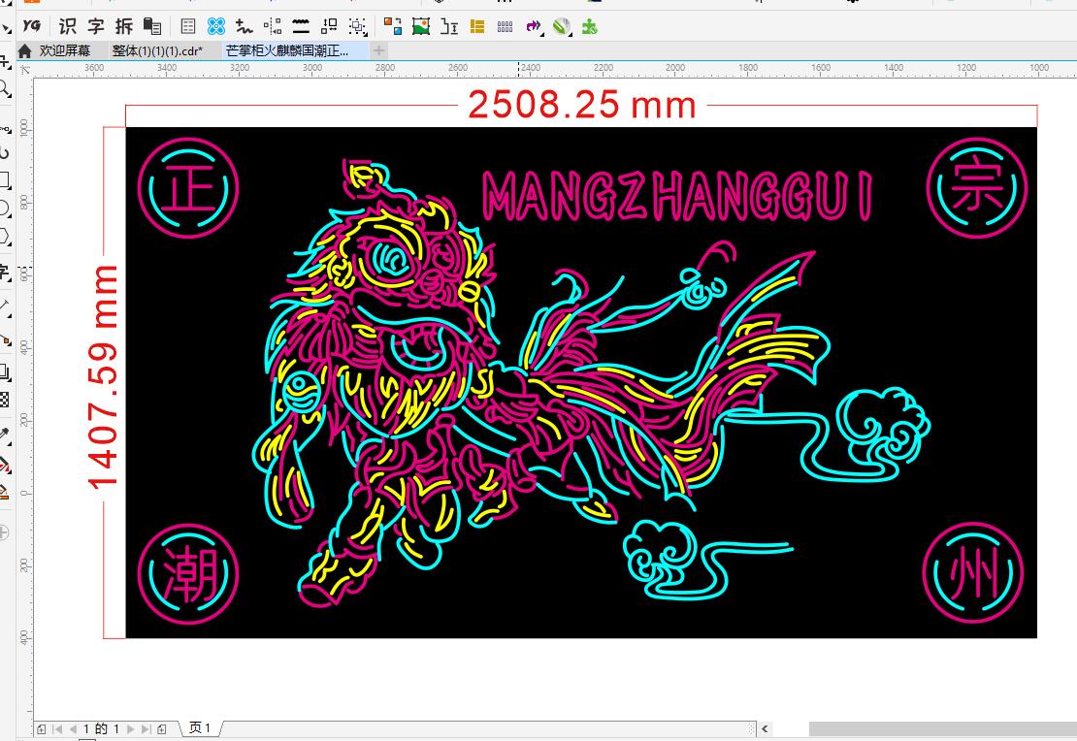The height and width of the screenshot is (741, 1077).
Task: Select the Rectangle tool in toolbox
Action: click(6, 180)
